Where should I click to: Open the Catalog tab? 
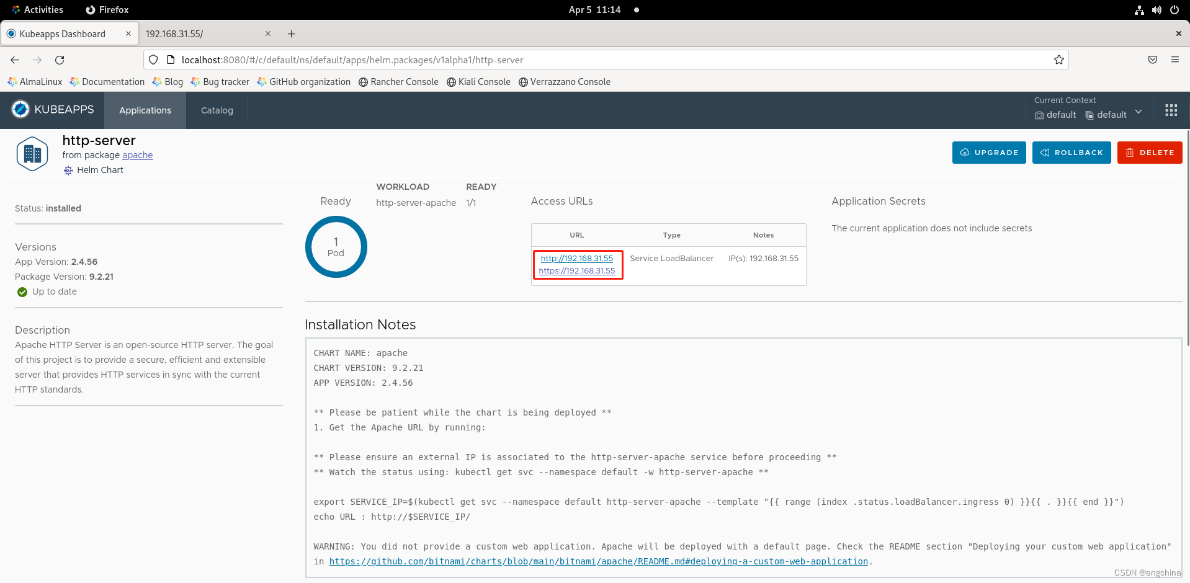(x=217, y=110)
